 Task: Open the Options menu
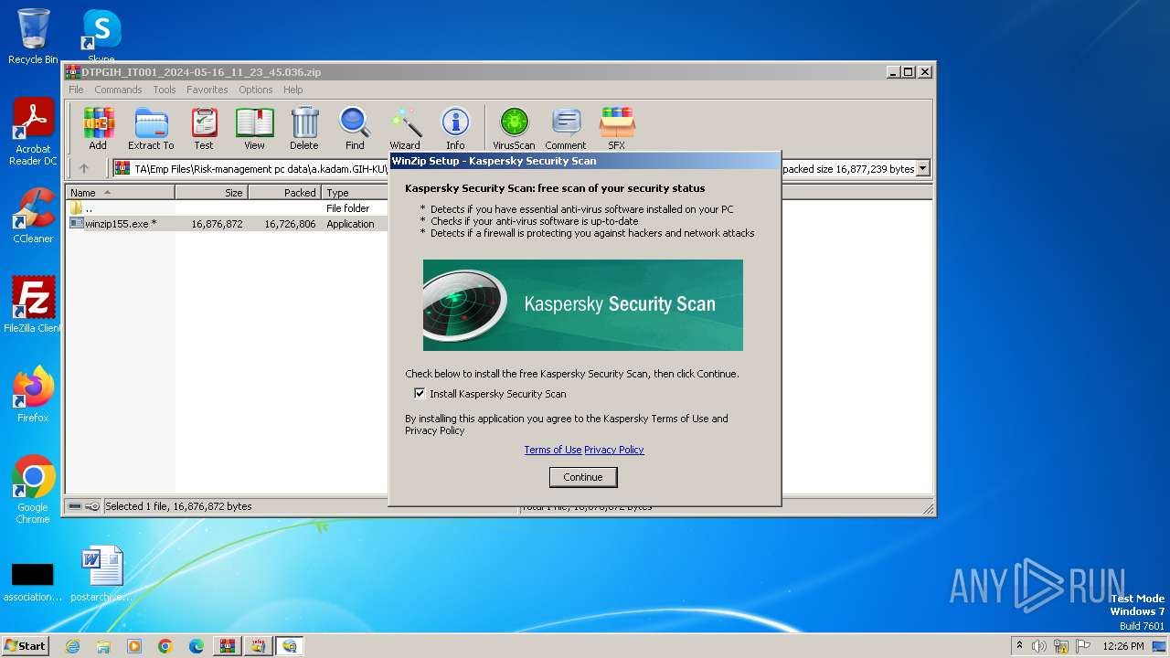tap(256, 90)
